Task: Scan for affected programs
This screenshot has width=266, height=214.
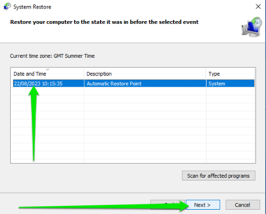Action: pos(218,176)
